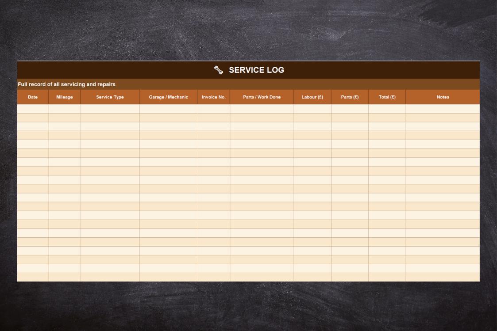Select the Parts / Work Done header

click(x=262, y=97)
